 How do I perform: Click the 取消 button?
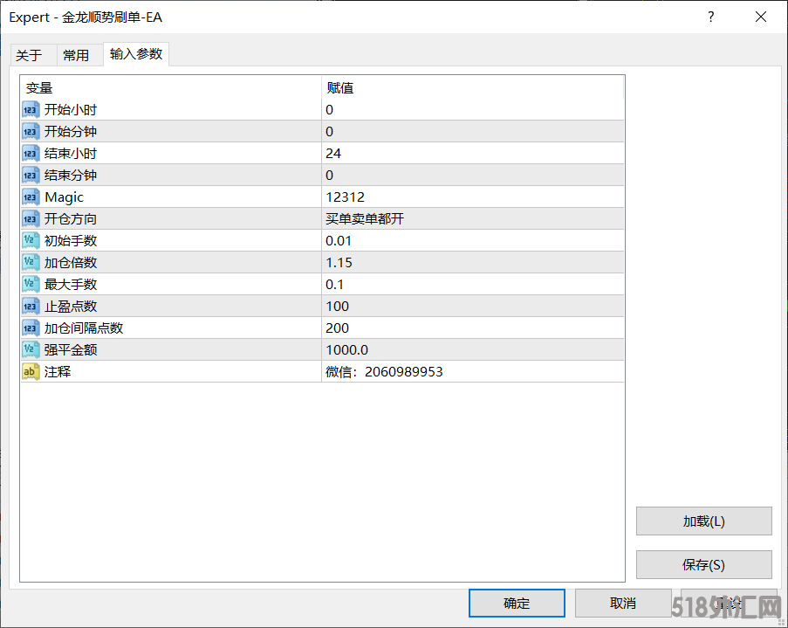pos(623,603)
